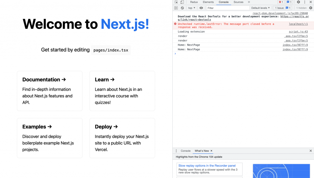Image resolution: width=314 pixels, height=178 pixels.
Task: Select the Console tab in top bar
Action: click(x=224, y=2)
